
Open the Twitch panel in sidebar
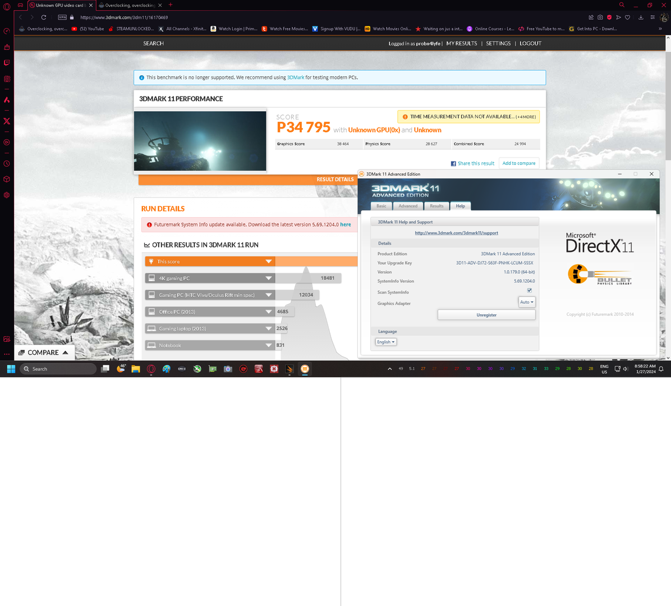pyautogui.click(x=7, y=63)
